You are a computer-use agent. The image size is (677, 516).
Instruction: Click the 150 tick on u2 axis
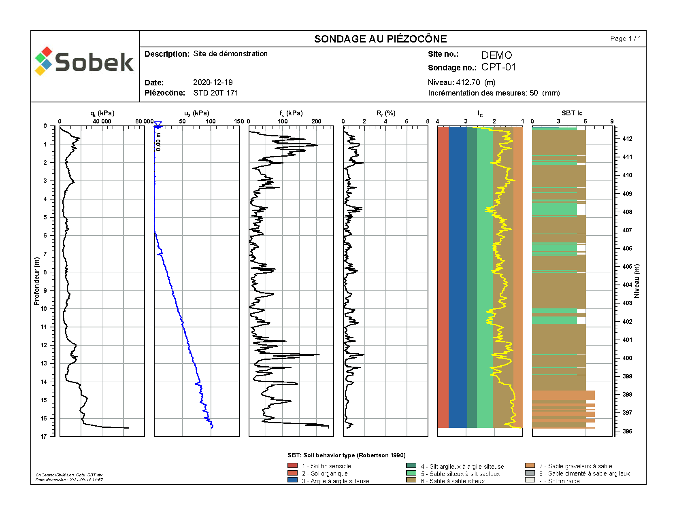coord(239,121)
